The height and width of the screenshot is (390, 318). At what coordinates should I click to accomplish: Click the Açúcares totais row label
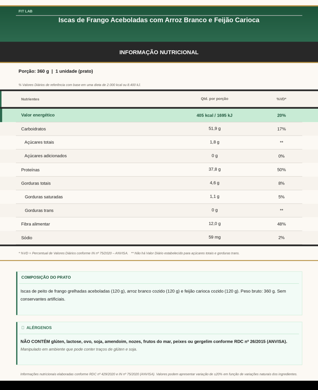pos(39,142)
